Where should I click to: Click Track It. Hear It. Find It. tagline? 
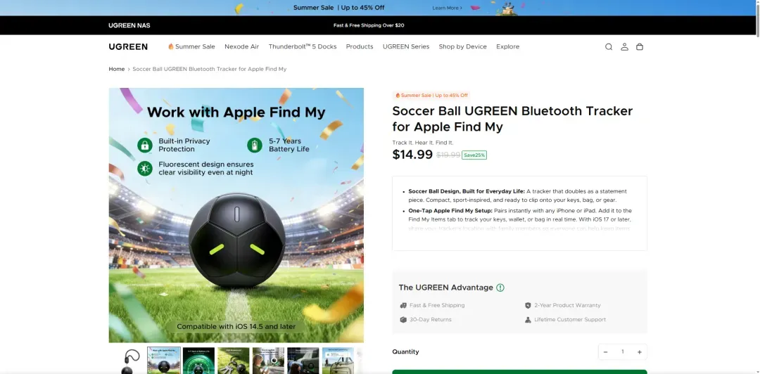point(423,143)
